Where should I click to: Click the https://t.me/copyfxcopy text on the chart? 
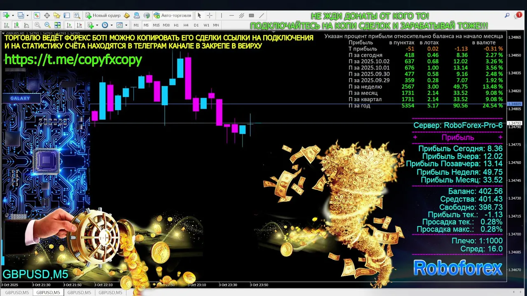pos(73,60)
